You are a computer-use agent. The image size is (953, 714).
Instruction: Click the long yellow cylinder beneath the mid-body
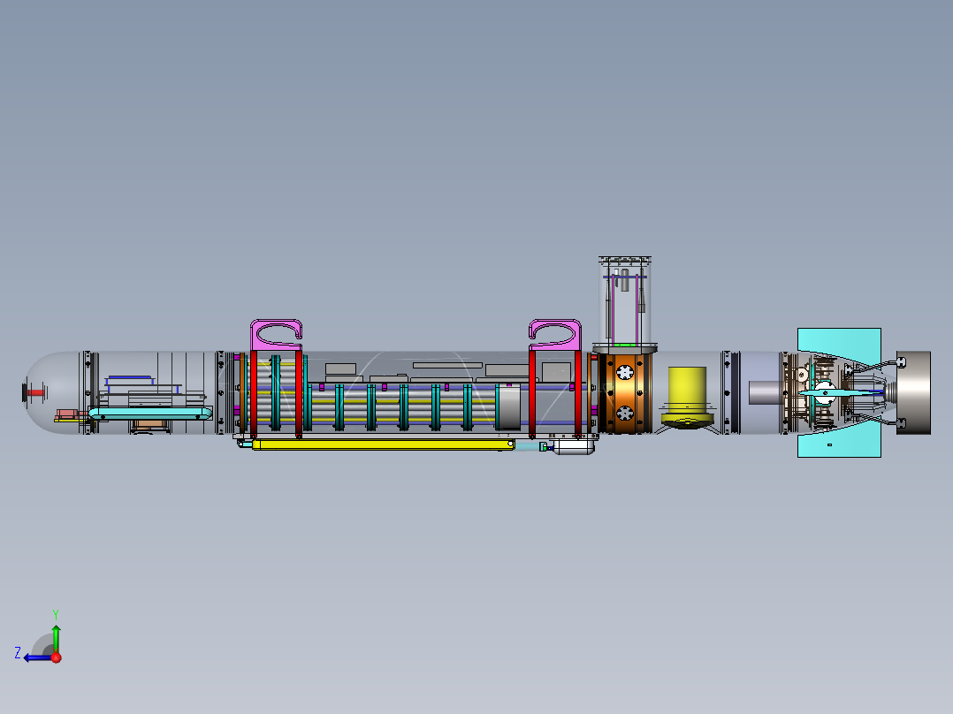(x=380, y=446)
